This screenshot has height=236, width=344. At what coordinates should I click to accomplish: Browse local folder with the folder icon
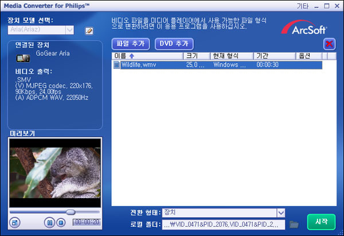(x=294, y=225)
